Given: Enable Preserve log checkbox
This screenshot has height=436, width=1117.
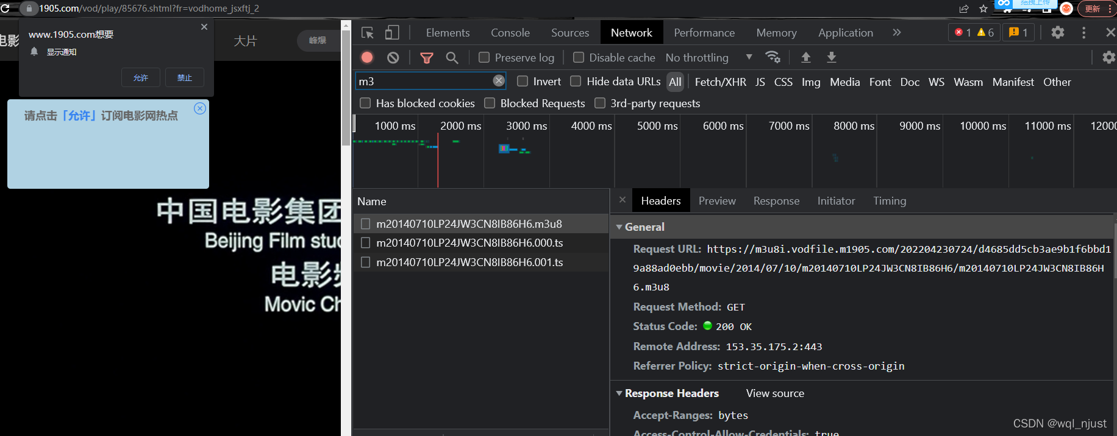Looking at the screenshot, I should pyautogui.click(x=484, y=57).
